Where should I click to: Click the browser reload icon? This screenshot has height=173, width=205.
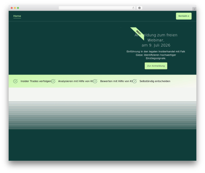(133, 8)
